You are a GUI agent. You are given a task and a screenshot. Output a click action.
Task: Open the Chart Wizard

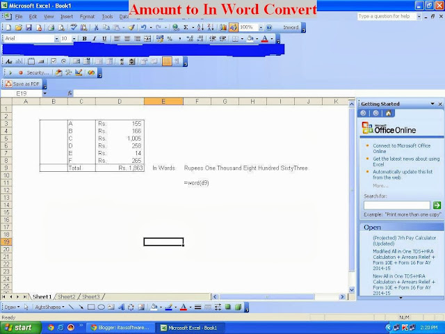(223, 27)
